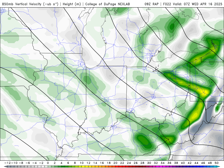
Task: Click the '0' colorbar tick label
Action: 48,163
